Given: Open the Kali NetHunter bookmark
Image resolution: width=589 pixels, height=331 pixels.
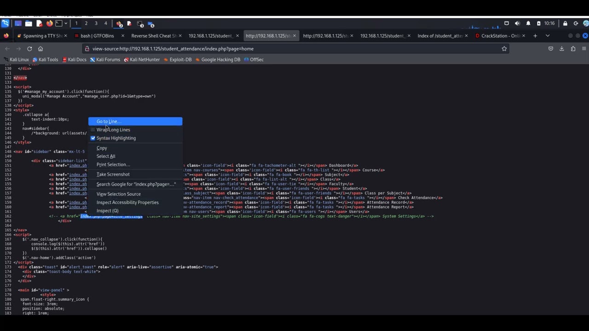Looking at the screenshot, I should point(142,59).
